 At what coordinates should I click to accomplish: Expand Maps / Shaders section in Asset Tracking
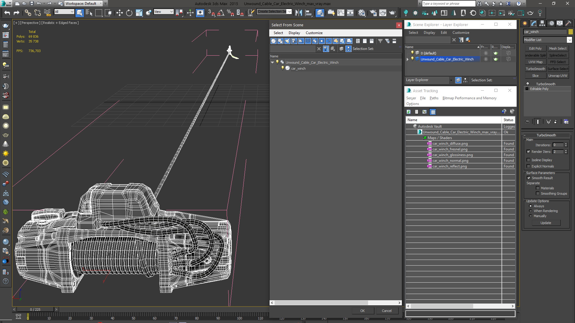click(x=425, y=138)
